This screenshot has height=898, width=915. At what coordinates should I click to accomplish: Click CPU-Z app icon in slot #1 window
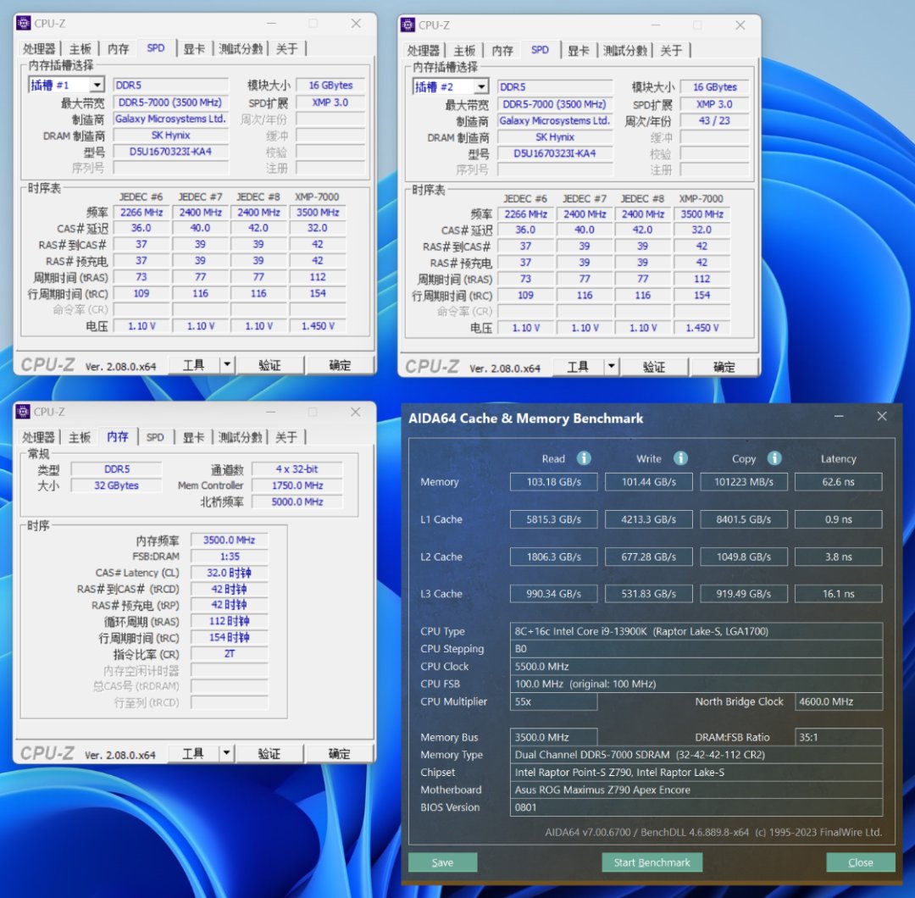click(x=24, y=24)
